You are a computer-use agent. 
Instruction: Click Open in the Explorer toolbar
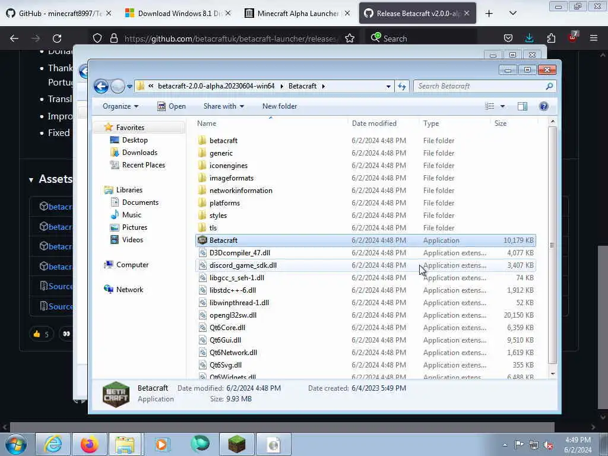tap(172, 106)
